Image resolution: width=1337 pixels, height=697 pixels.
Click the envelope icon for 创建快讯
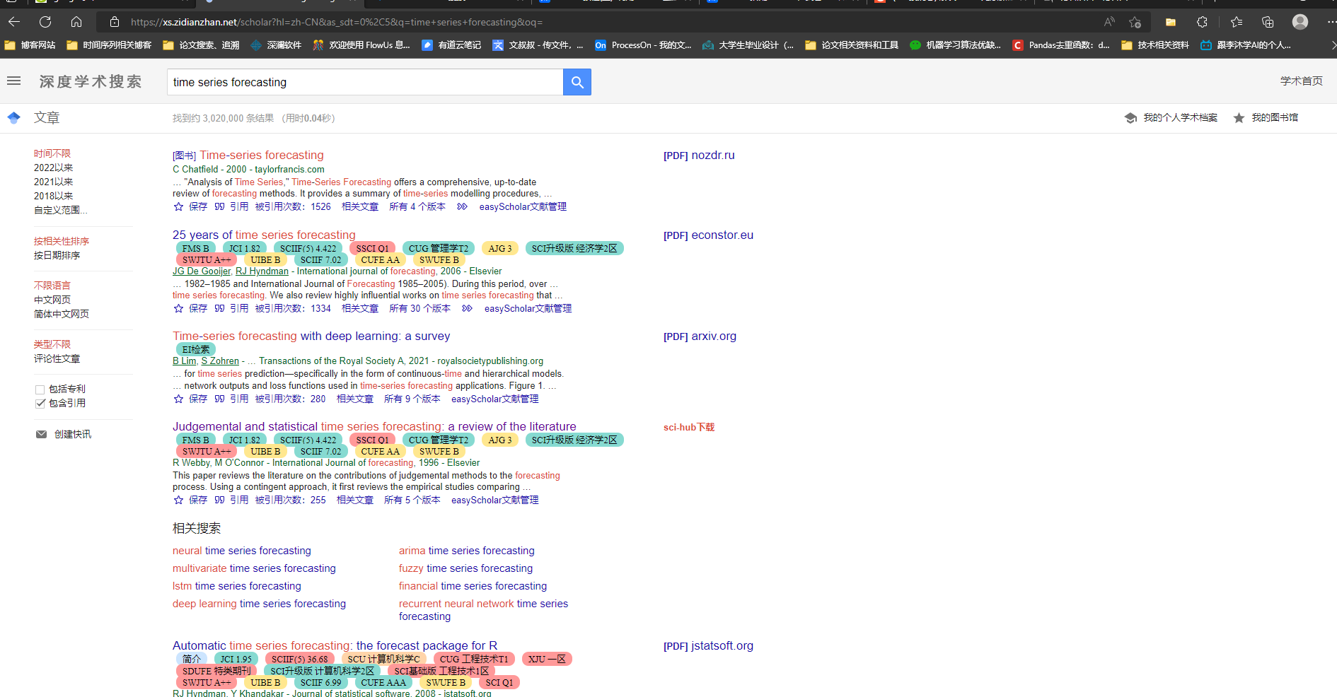tap(42, 434)
